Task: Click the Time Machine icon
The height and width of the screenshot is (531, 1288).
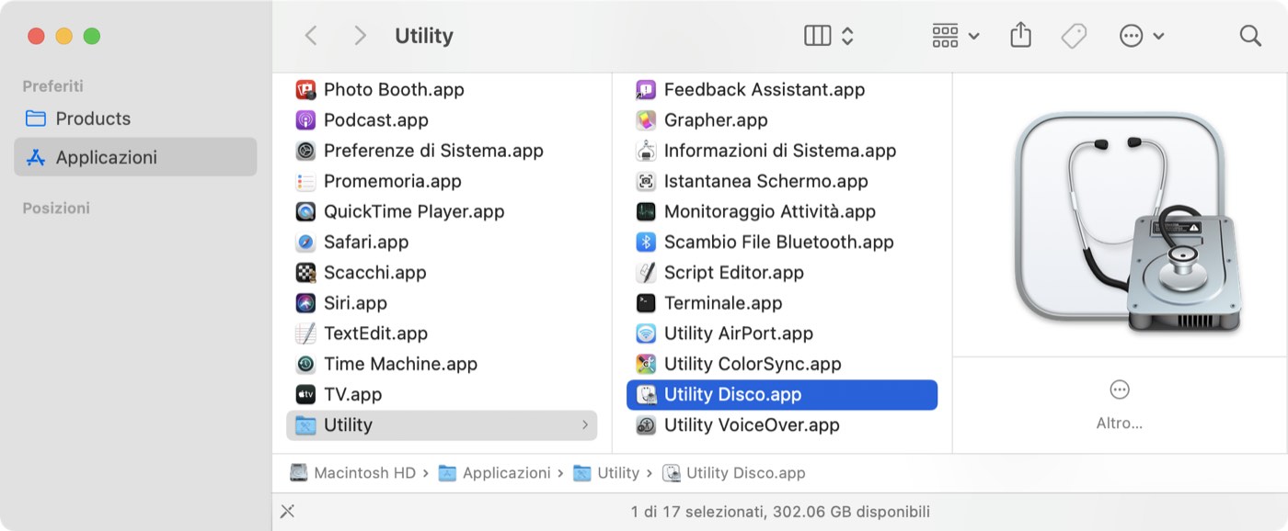Action: coord(305,364)
